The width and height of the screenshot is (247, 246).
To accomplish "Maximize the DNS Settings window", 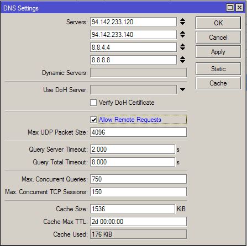I will pyautogui.click(x=230, y=8).
